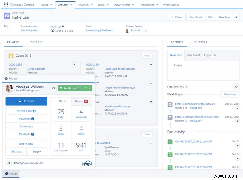Click the Subject input field
The width and height of the screenshot is (243, 180).
tap(203, 71)
